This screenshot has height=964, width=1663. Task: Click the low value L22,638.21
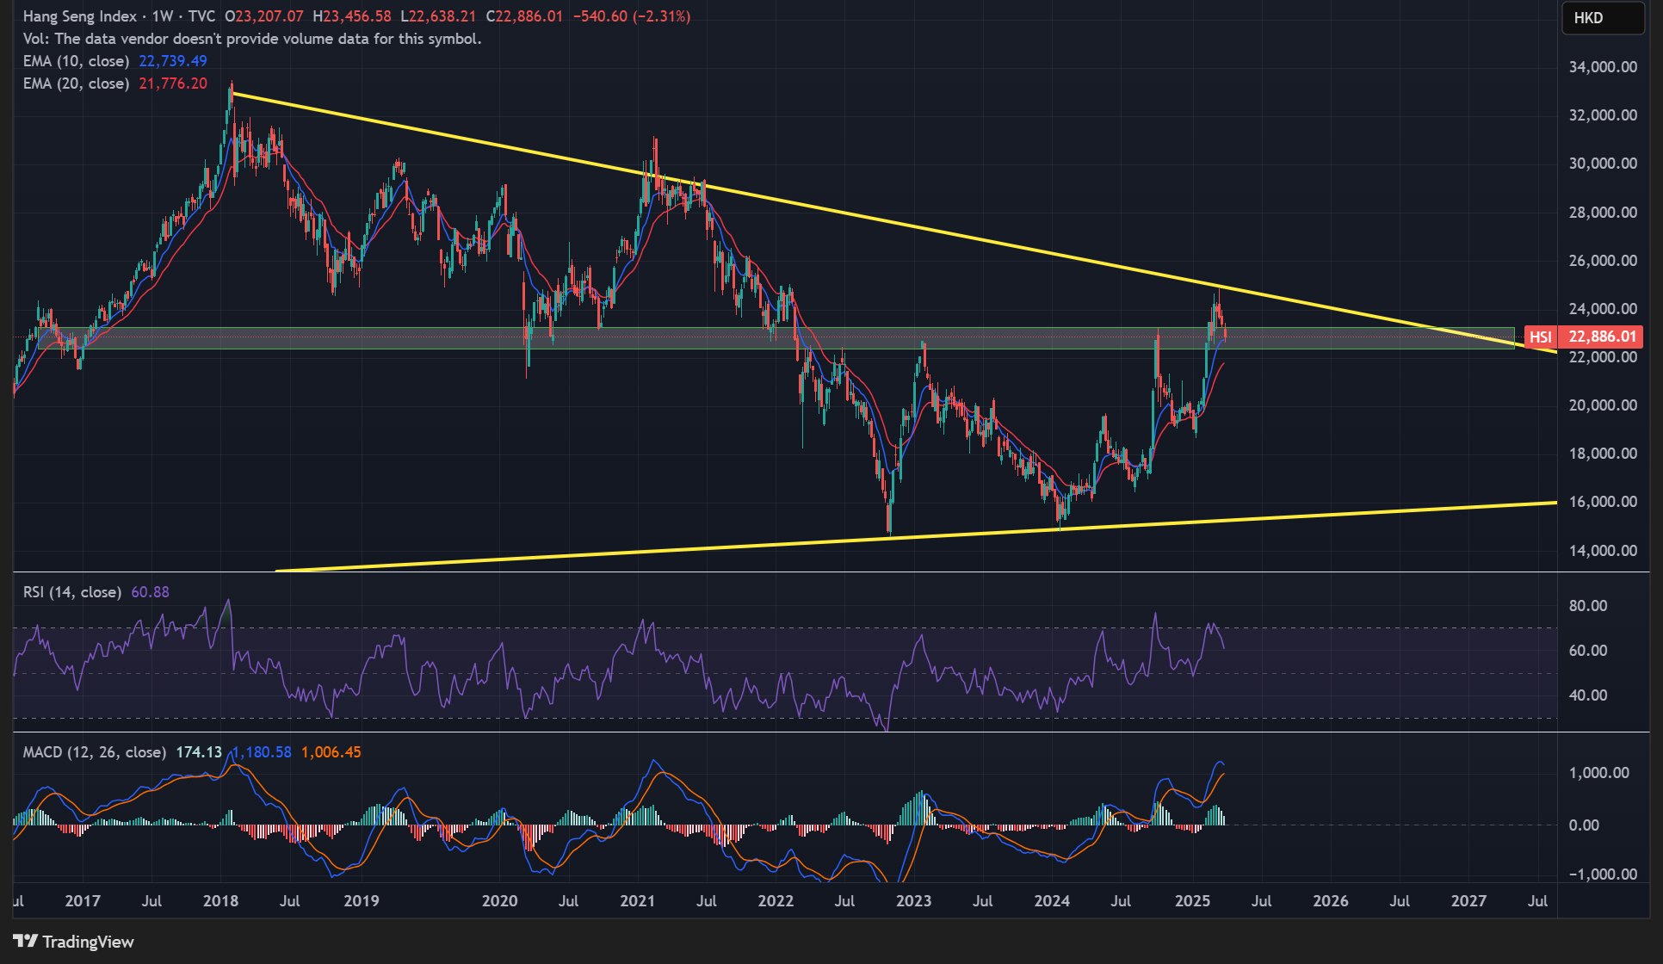click(438, 16)
